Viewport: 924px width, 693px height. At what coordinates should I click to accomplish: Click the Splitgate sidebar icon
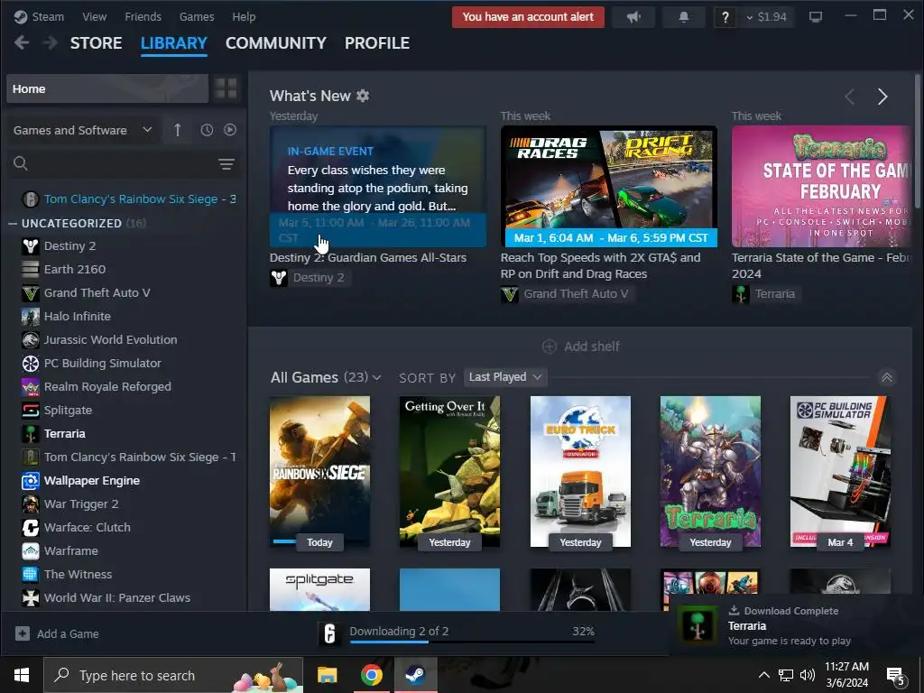31,411
